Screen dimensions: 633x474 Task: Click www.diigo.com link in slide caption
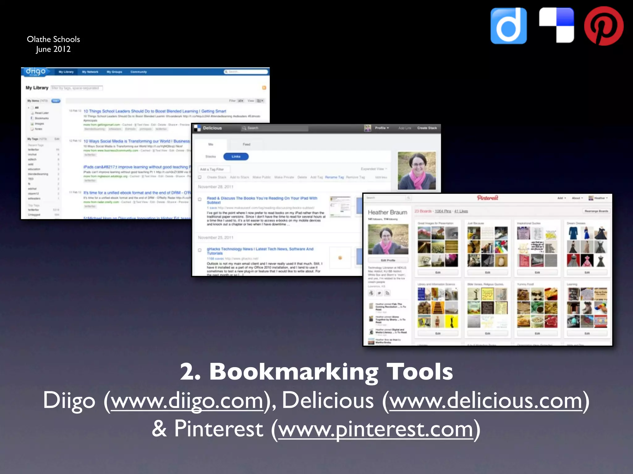pos(187,401)
